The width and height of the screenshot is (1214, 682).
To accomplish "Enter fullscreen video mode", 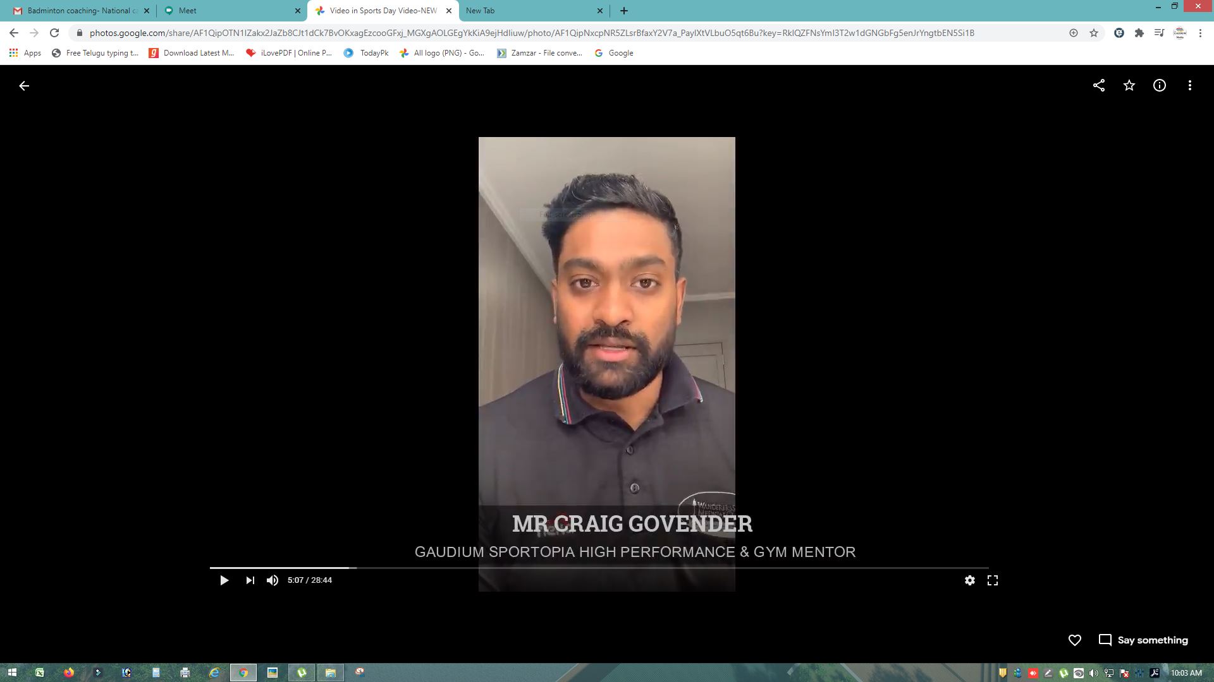I will (993, 580).
